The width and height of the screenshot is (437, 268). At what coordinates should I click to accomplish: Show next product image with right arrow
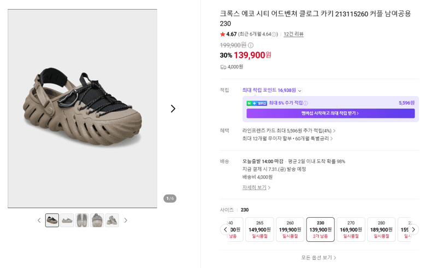pos(173,109)
